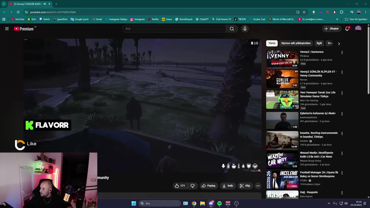Image resolution: width=370 pixels, height=208 pixels.
Task: Open Spotify from the taskbar
Action: point(219,203)
